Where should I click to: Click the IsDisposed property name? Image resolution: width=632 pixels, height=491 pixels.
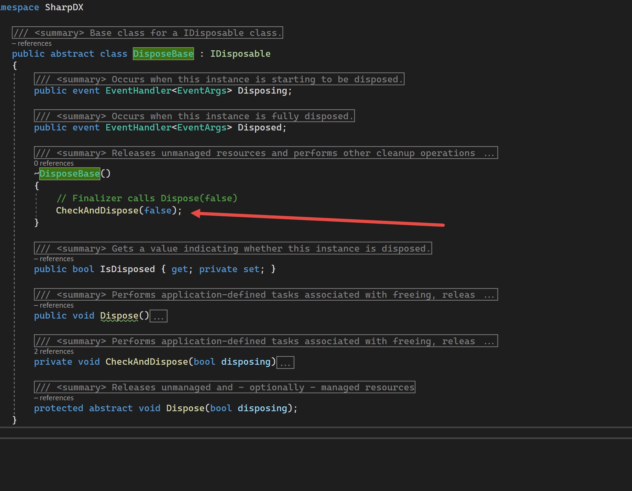coord(127,269)
